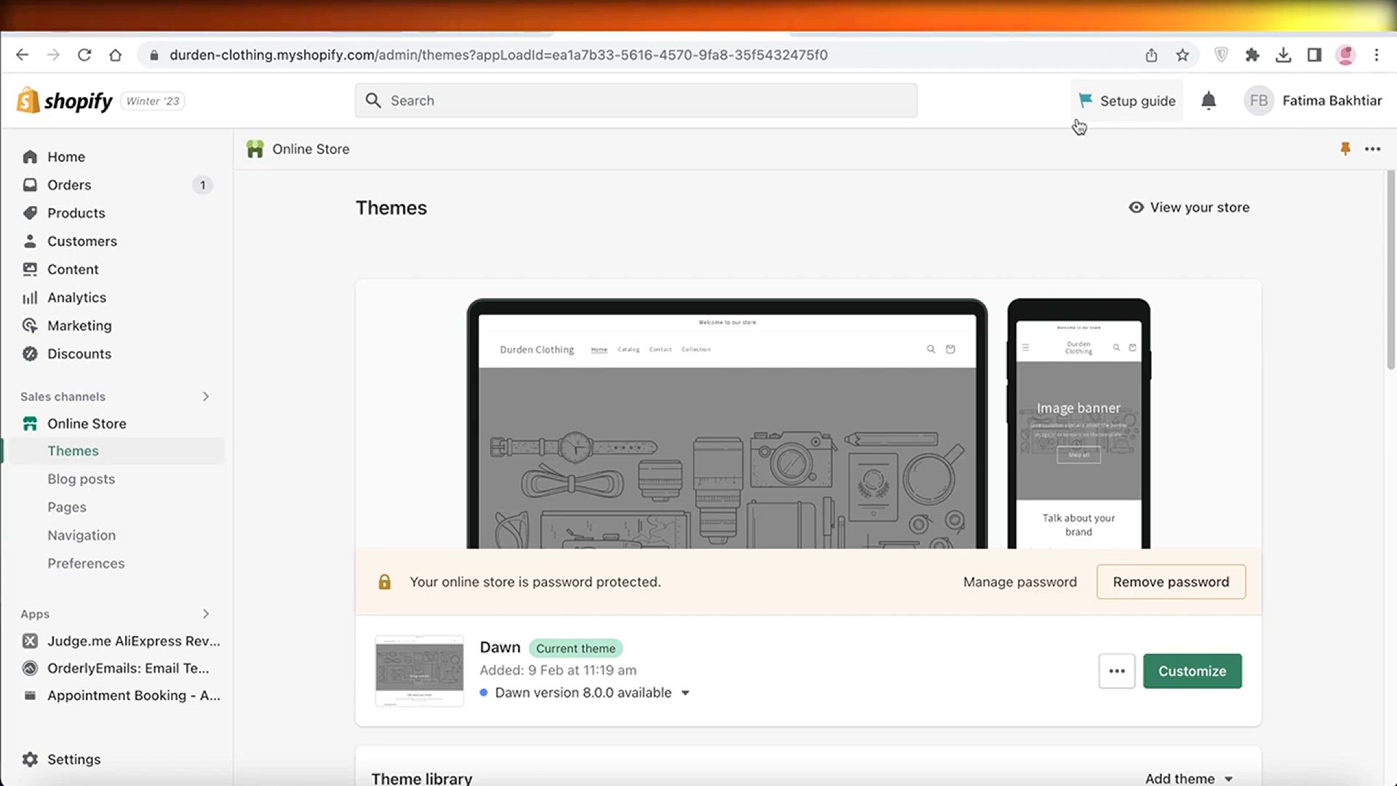1397x786 pixels.
Task: Click the Search input field
Action: [x=636, y=100]
